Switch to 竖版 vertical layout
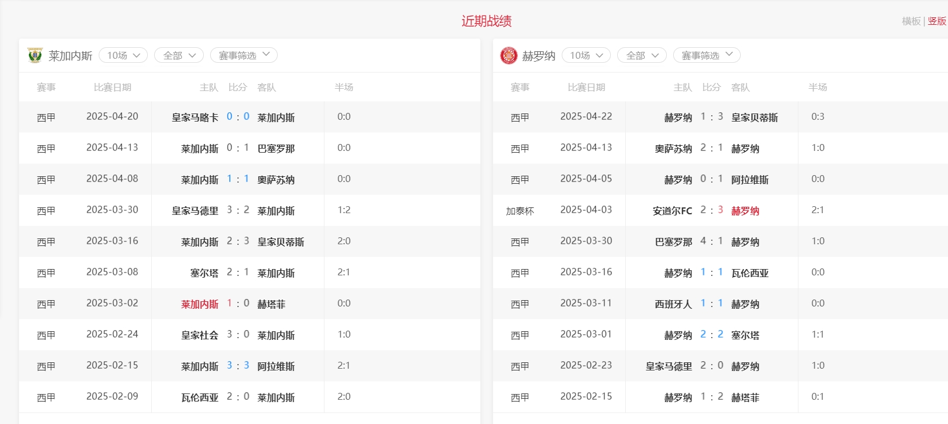This screenshot has height=424, width=948. [937, 21]
